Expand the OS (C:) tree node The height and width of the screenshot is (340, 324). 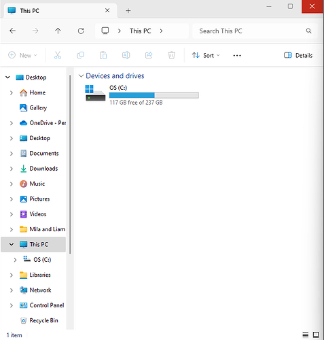pyautogui.click(x=15, y=260)
